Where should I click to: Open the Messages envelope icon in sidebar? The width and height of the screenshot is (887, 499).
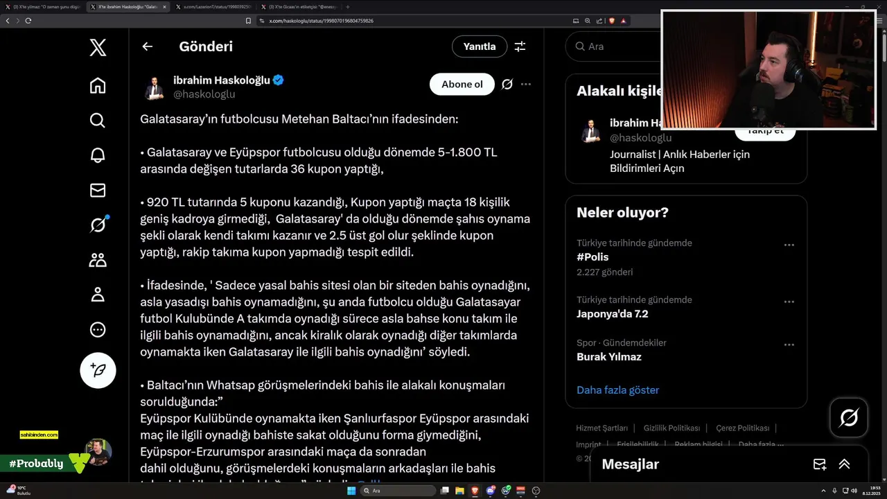tap(98, 190)
